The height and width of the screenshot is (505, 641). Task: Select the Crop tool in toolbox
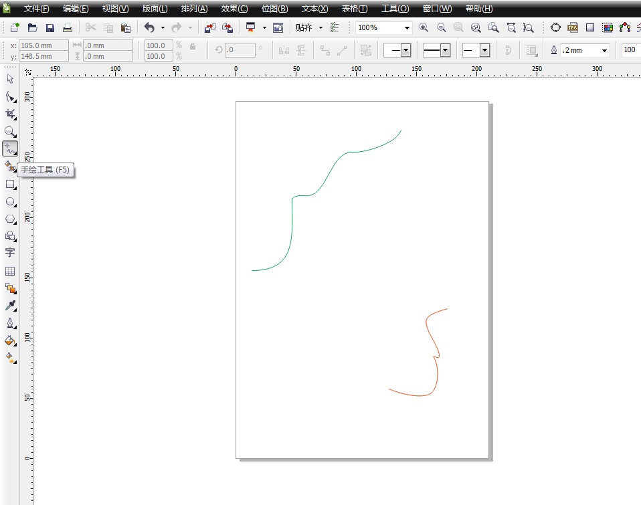(10, 114)
